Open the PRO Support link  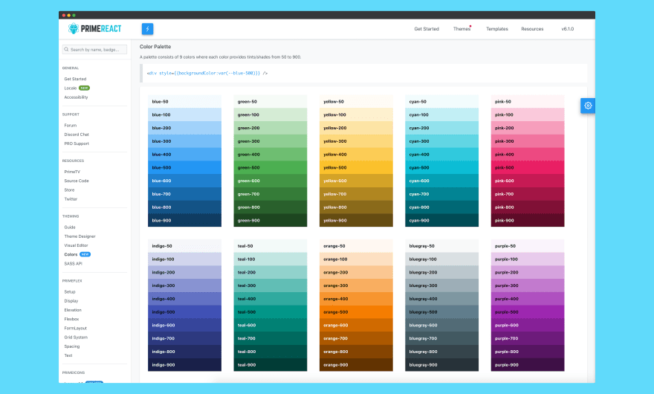(x=77, y=143)
